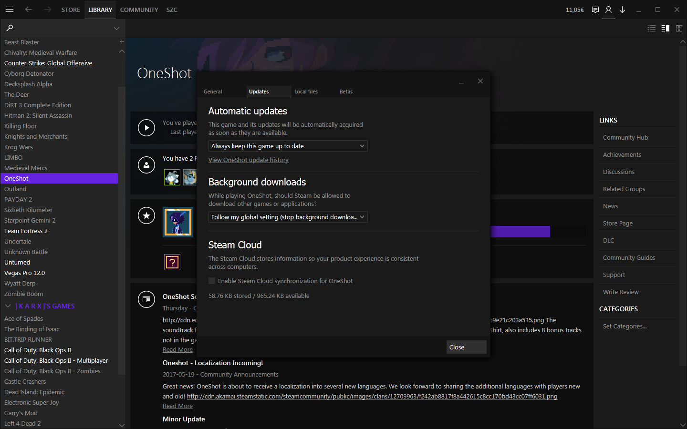The image size is (687, 429).
Task: Select Vegas Pro 12.0 in library
Action: (x=24, y=273)
